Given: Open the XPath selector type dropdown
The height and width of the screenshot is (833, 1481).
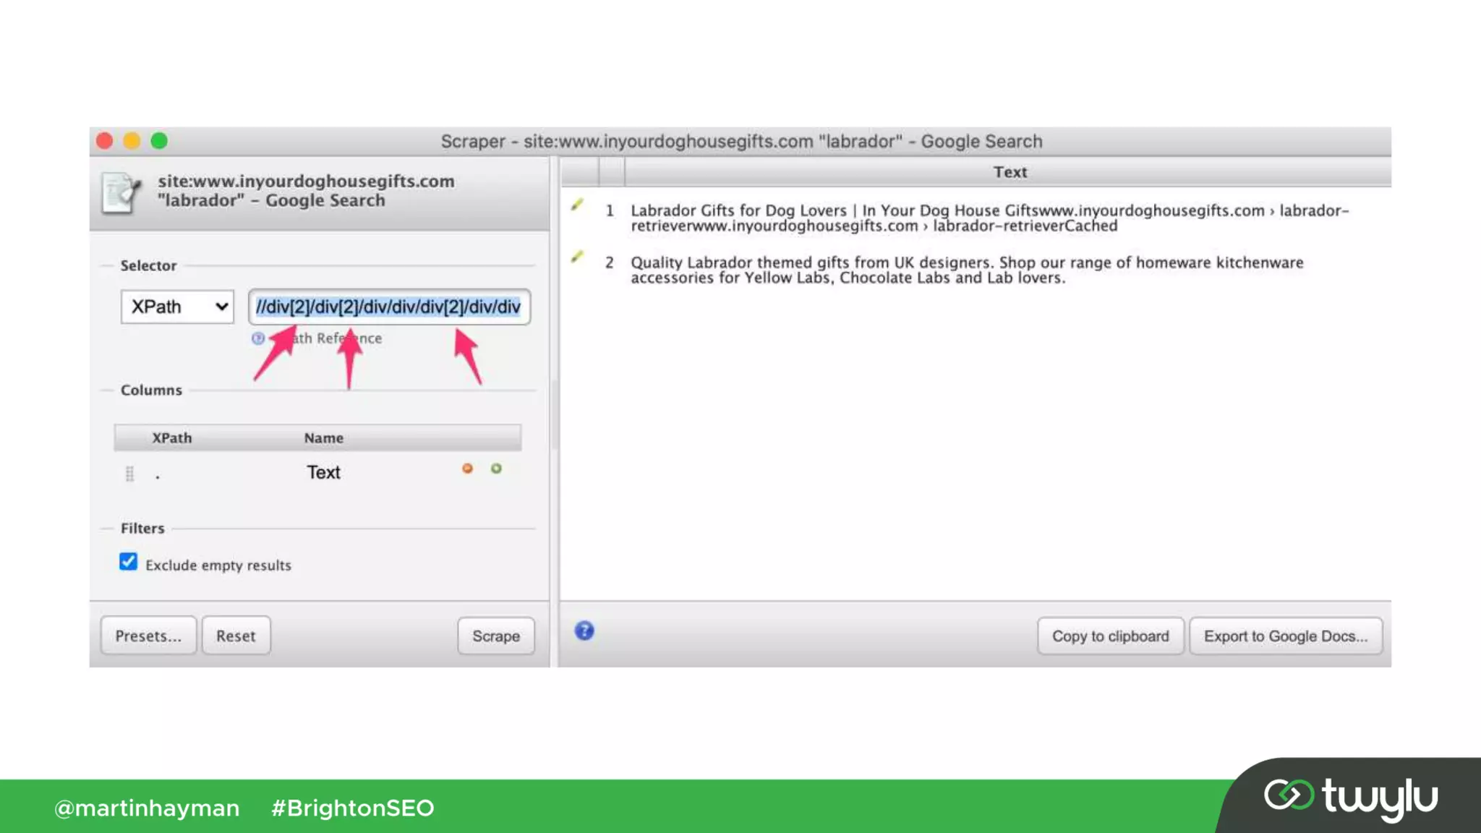Looking at the screenshot, I should tap(177, 307).
